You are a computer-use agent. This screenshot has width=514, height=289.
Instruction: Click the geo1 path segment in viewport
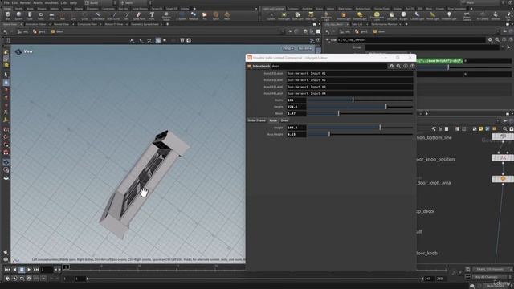tap(39, 31)
